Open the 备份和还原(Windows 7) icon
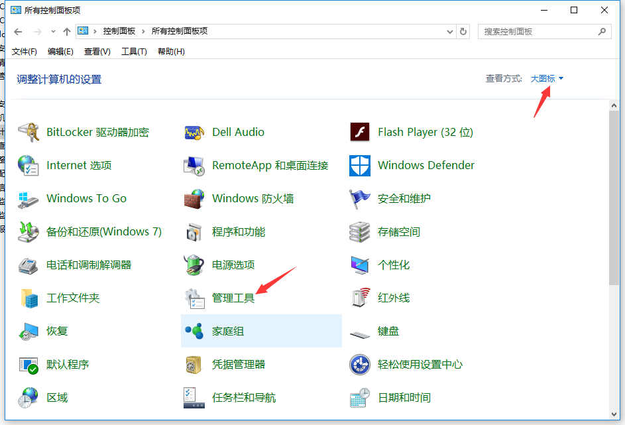 click(x=28, y=232)
